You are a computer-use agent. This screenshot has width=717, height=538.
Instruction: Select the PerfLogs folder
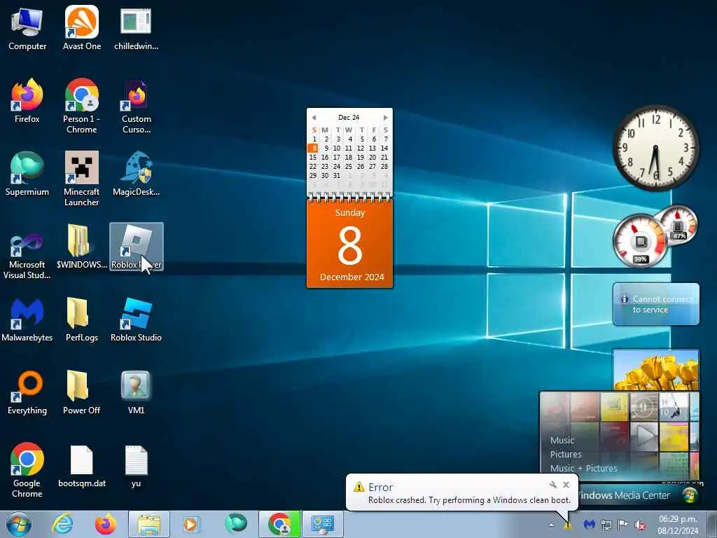(x=82, y=319)
